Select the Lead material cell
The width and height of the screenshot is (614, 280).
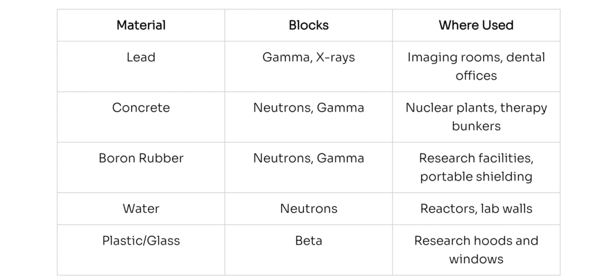pos(141,58)
